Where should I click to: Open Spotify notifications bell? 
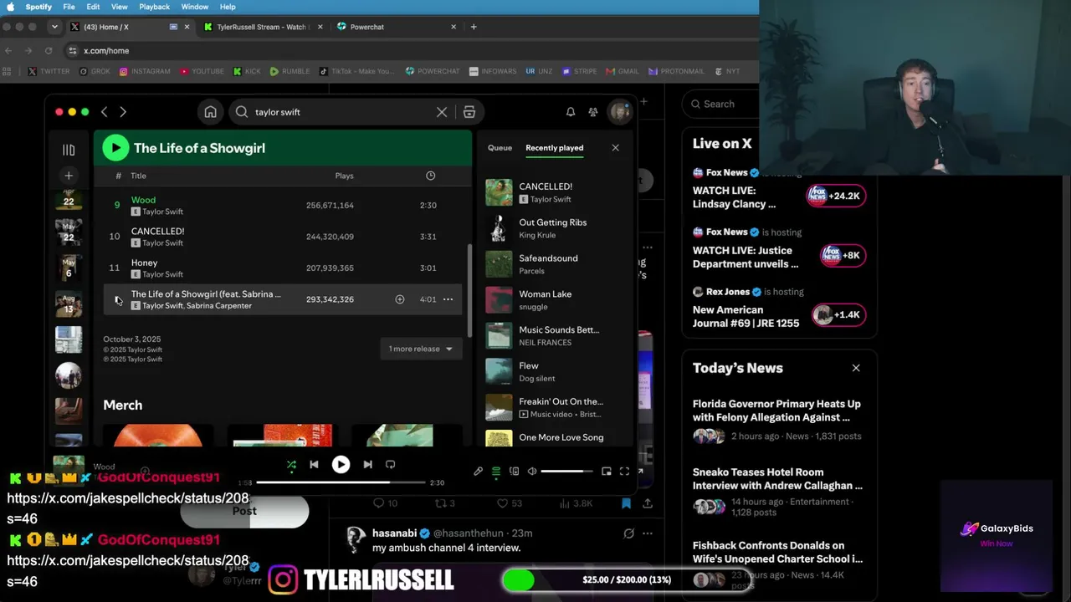[x=571, y=112]
